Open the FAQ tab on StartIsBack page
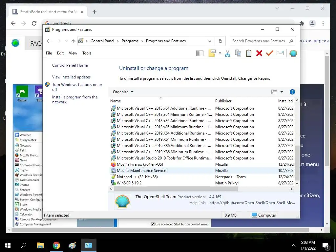336x252 pixels. click(x=36, y=44)
